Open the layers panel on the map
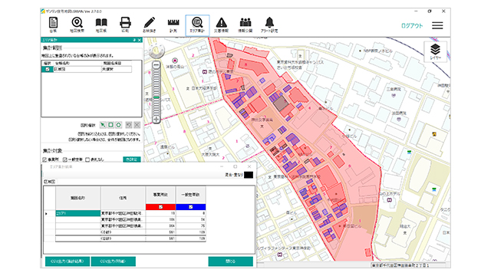 coord(435,51)
